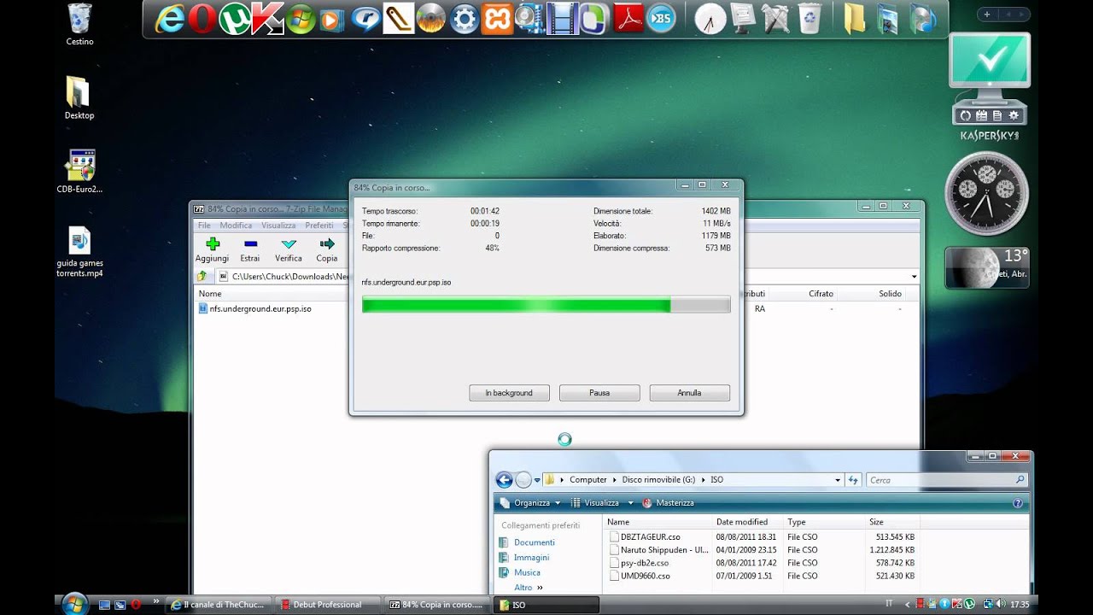Pause the copy with Pausa

tap(599, 393)
